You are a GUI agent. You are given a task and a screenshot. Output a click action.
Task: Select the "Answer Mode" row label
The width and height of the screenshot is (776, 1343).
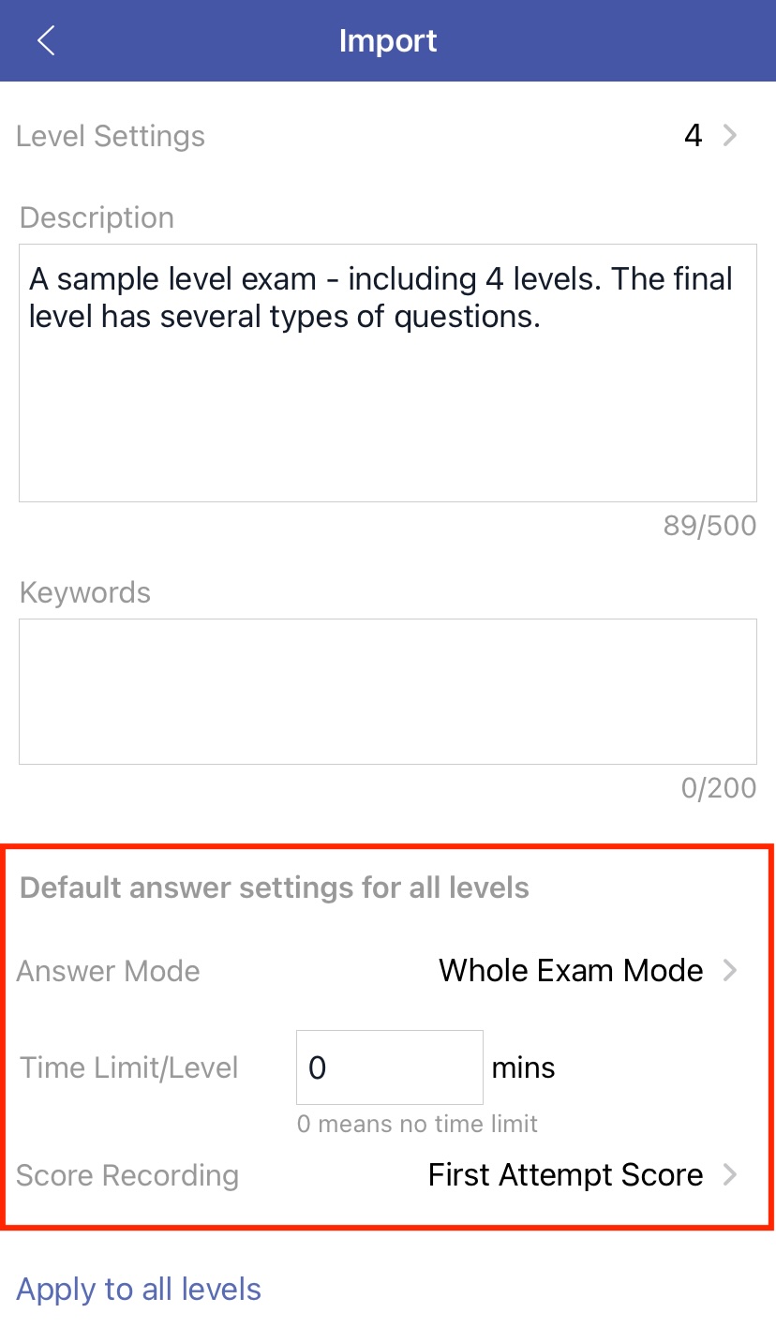pos(109,971)
